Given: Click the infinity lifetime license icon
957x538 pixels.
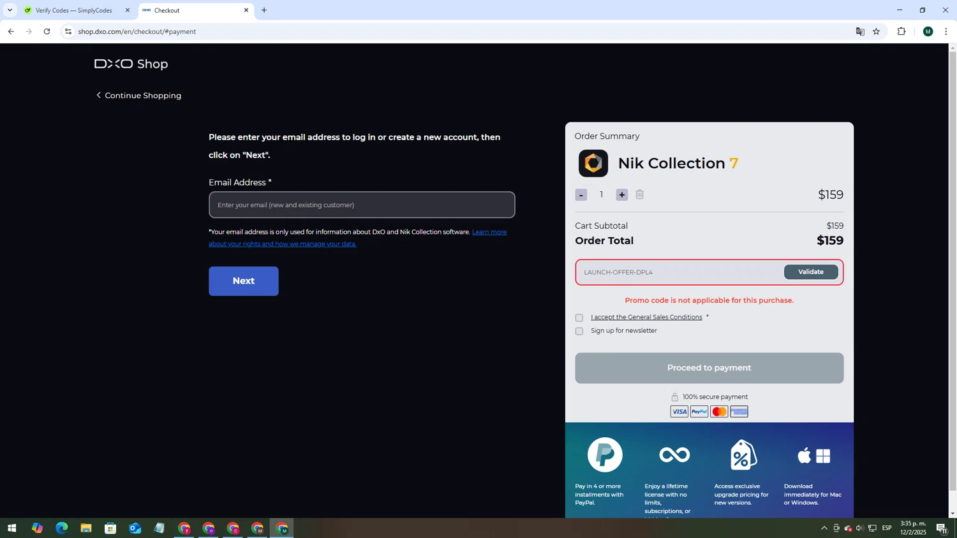Looking at the screenshot, I should click(674, 454).
